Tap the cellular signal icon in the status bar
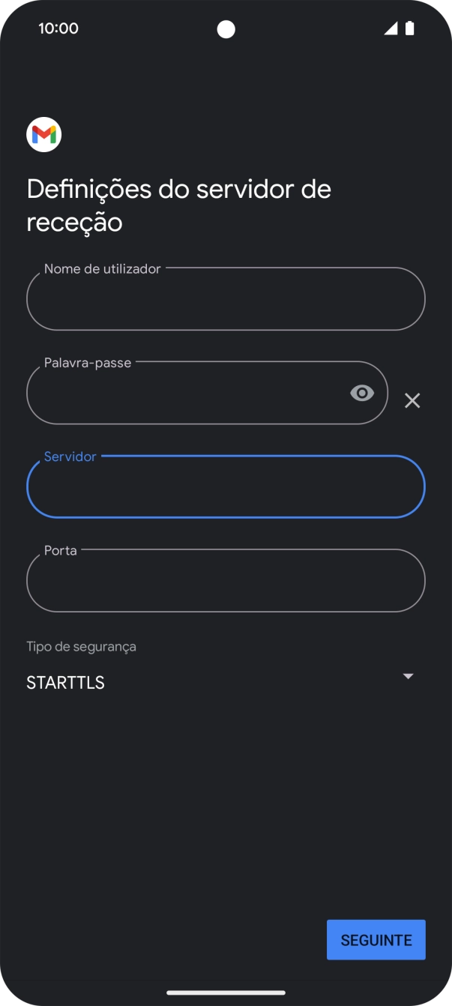The height and width of the screenshot is (1006, 452). 391,28
